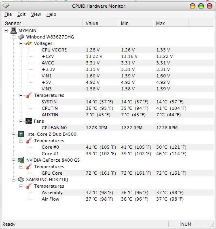Click the Winbond W83627DHG chip icon

point(21,37)
